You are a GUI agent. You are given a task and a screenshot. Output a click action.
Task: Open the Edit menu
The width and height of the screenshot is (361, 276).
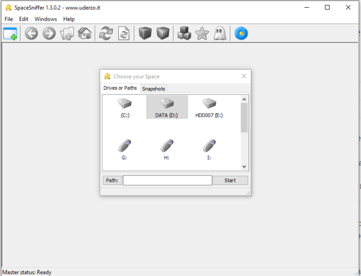tap(23, 19)
